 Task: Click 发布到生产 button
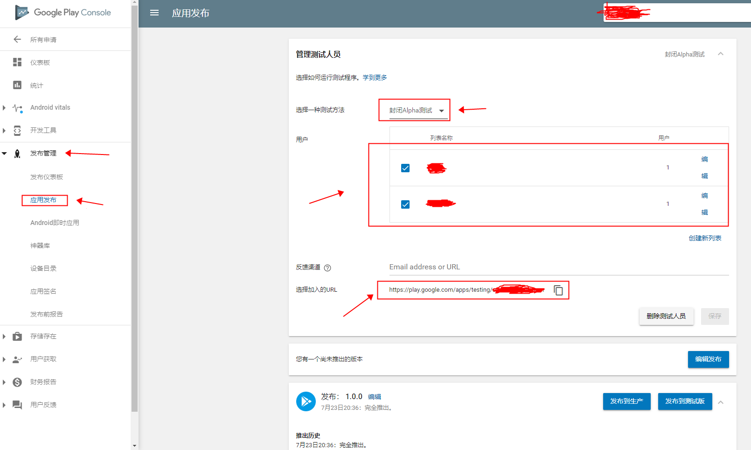coord(626,401)
